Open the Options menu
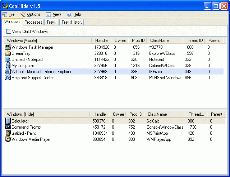The image size is (230, 177). (34, 14)
